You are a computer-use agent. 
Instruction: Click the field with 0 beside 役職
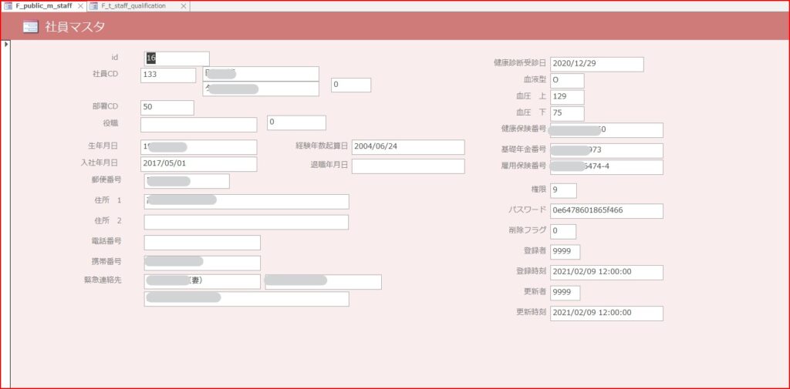tap(296, 122)
